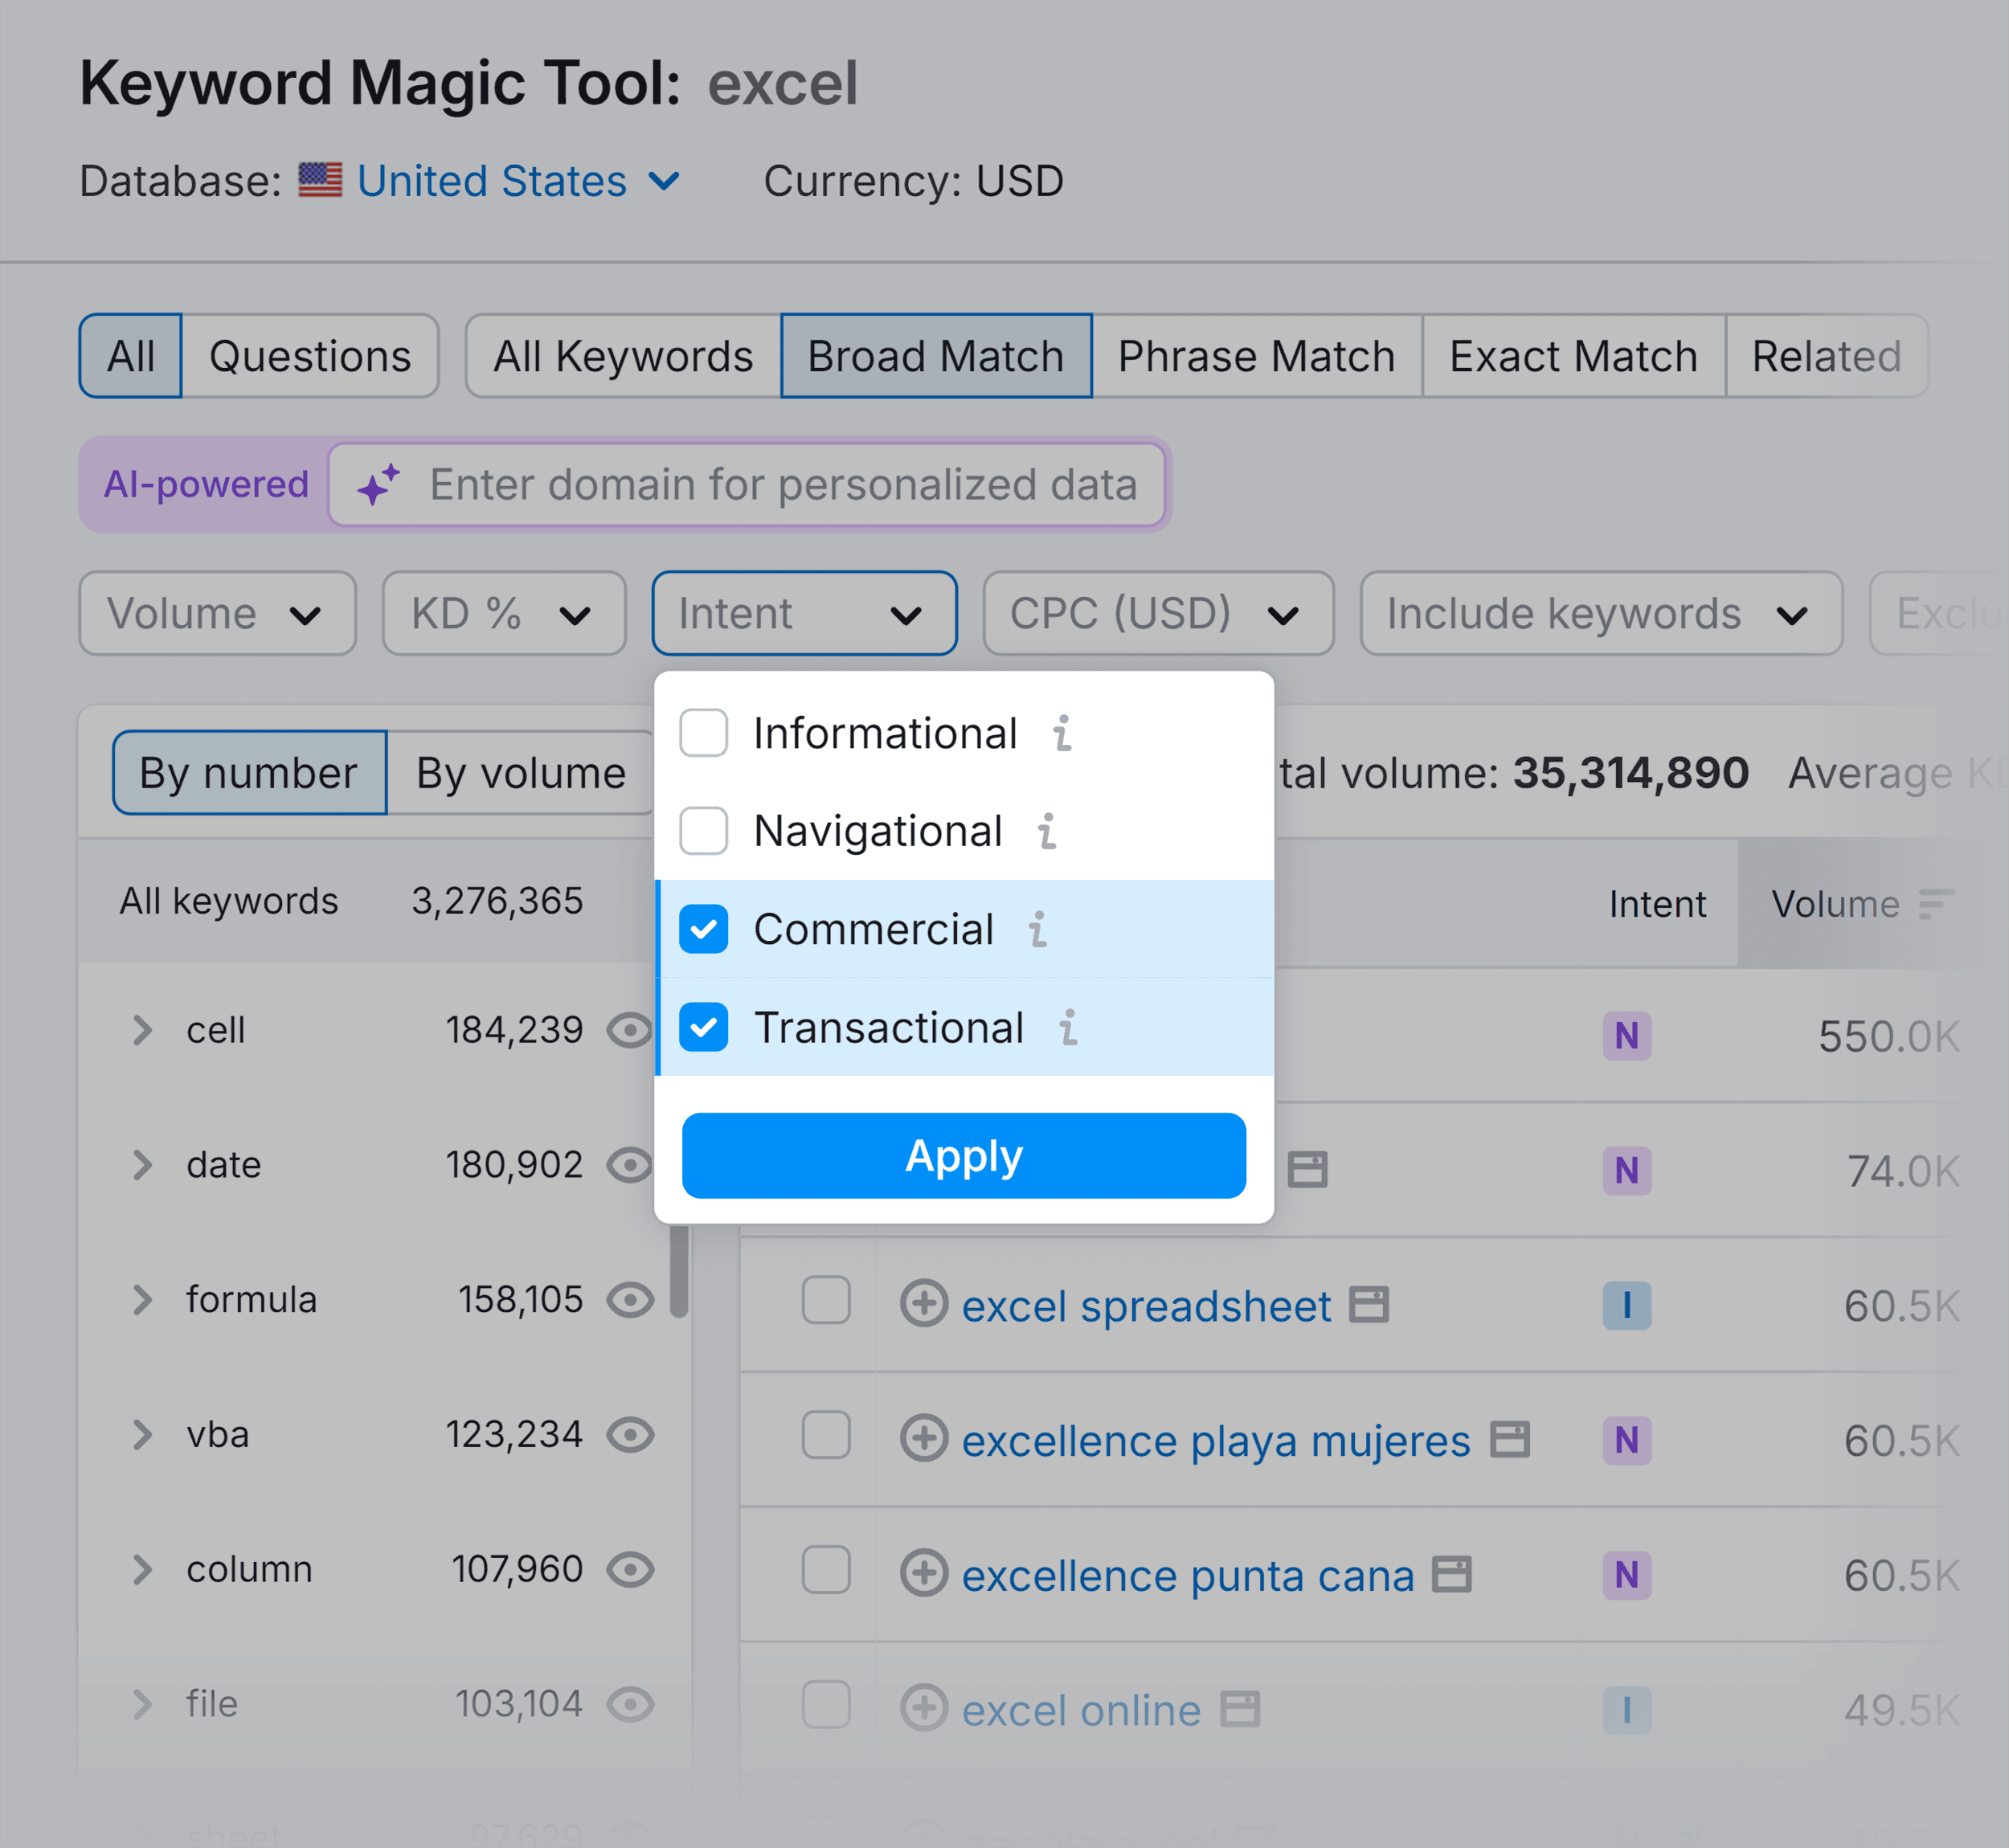
Task: Switch to All Keywords match type
Action: click(x=623, y=356)
